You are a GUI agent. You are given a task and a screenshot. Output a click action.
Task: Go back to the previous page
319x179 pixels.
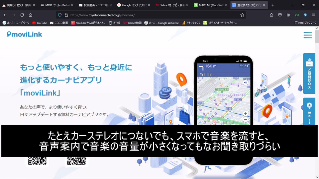click(5, 15)
